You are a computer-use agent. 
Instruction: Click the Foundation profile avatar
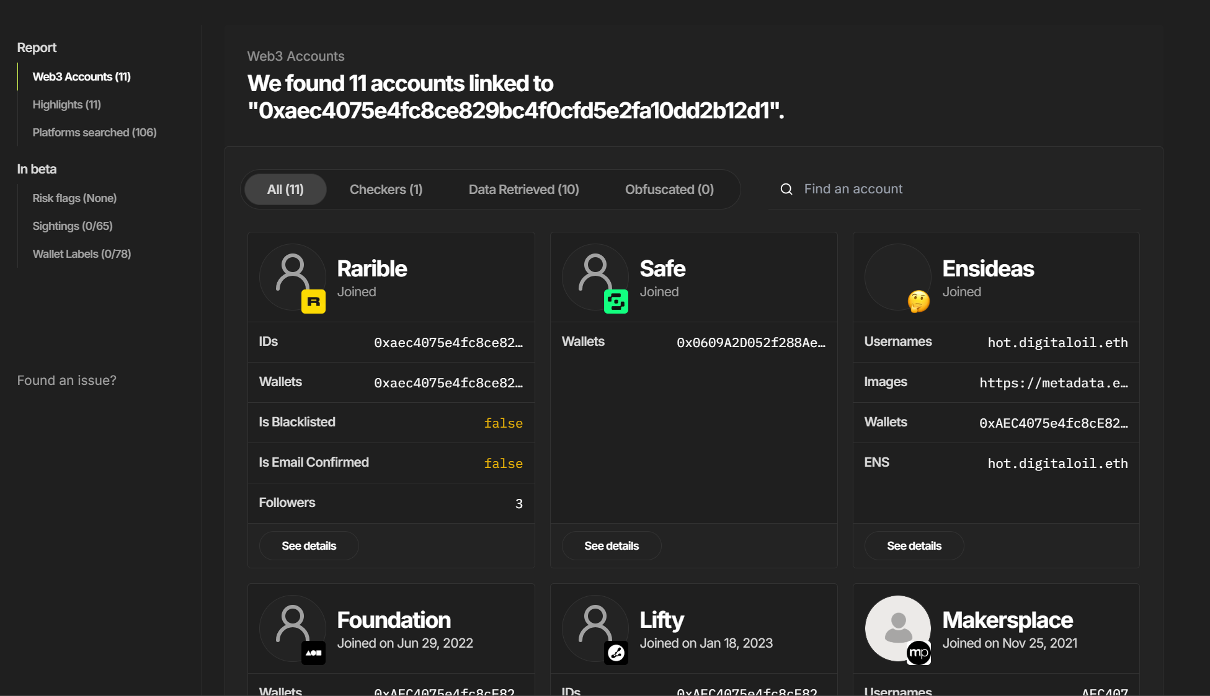pos(292,628)
